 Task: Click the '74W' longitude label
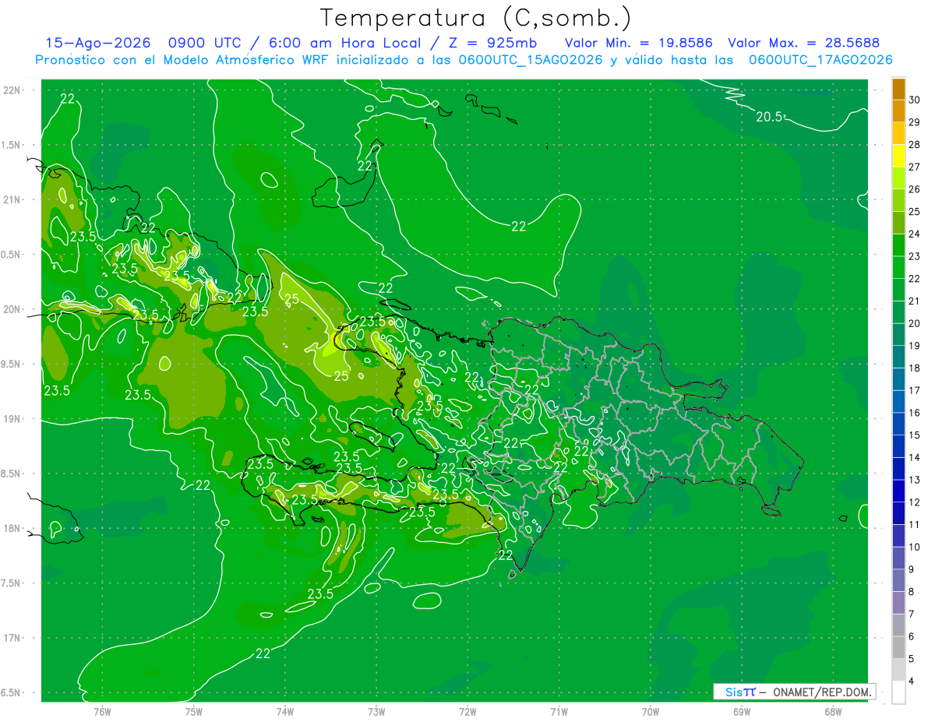coord(284,711)
